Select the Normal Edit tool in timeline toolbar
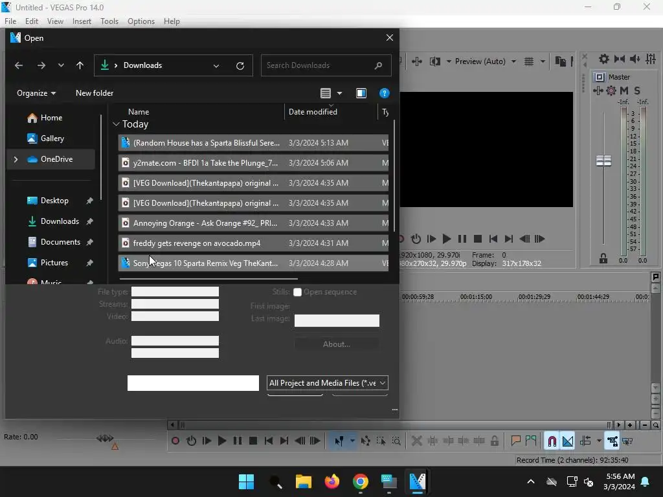The height and width of the screenshot is (497, 663). (x=339, y=441)
